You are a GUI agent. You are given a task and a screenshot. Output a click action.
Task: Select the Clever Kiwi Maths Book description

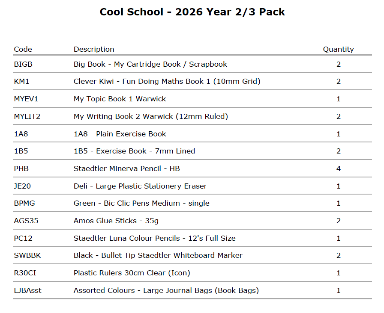pyautogui.click(x=167, y=81)
